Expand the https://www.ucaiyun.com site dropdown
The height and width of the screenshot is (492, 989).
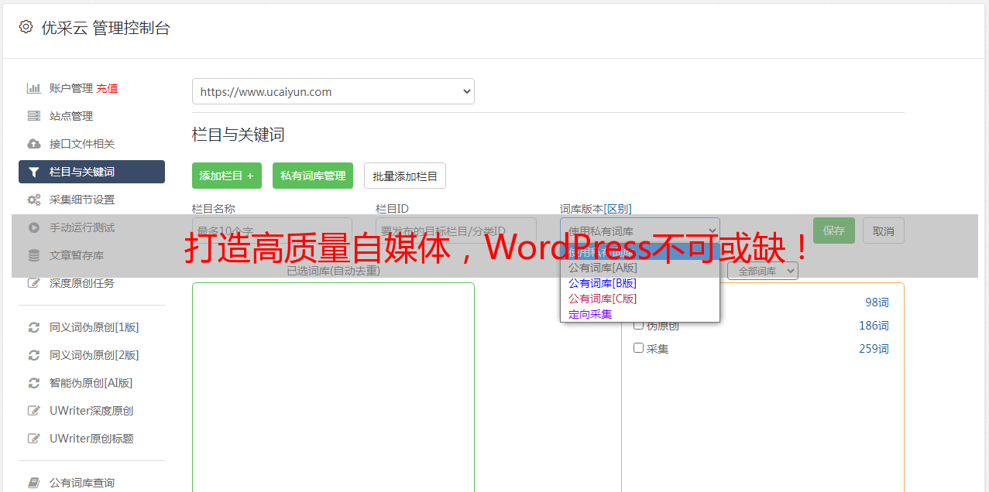(333, 91)
